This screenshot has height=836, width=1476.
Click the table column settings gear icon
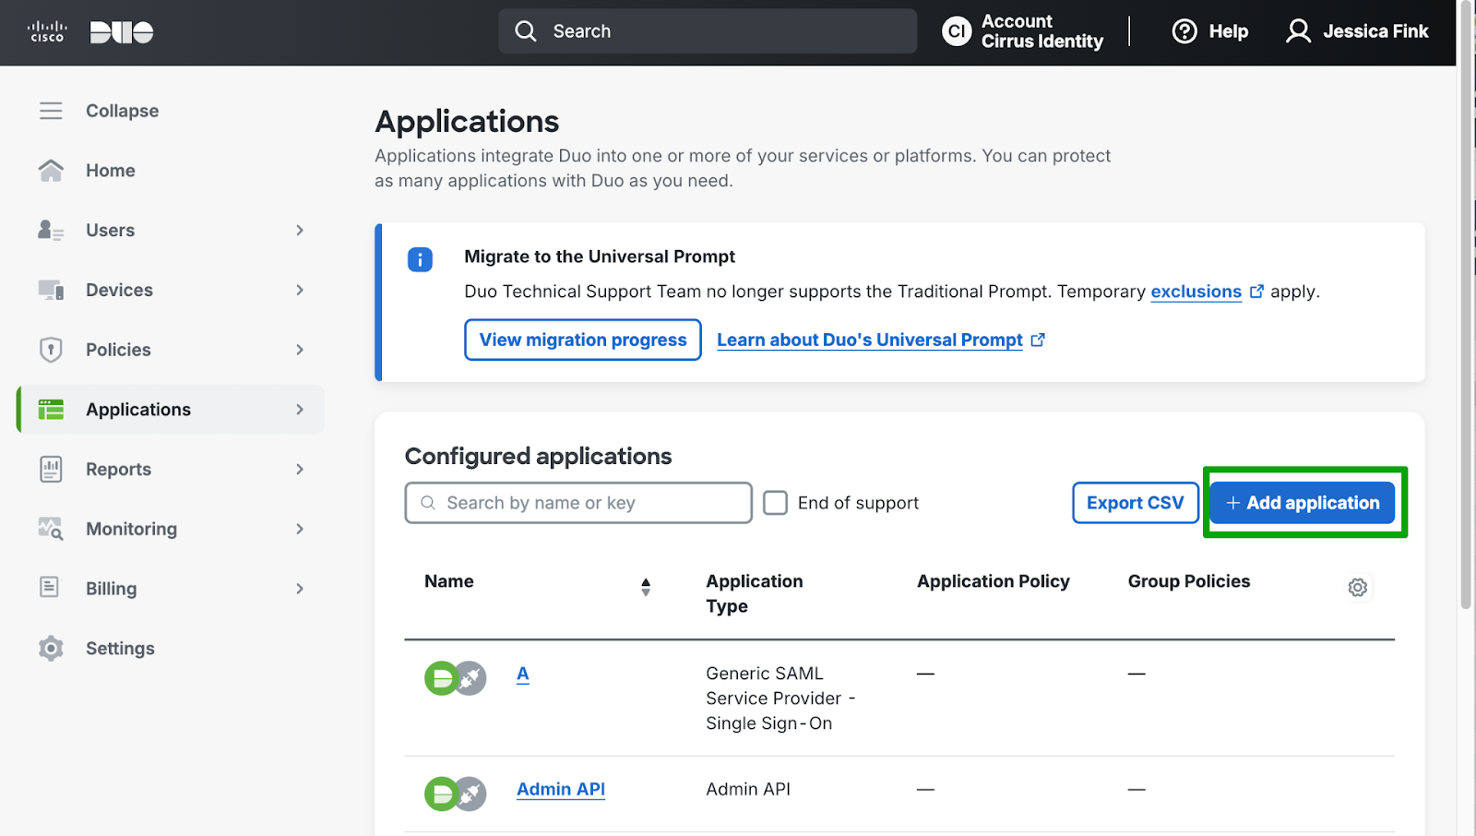(1357, 588)
